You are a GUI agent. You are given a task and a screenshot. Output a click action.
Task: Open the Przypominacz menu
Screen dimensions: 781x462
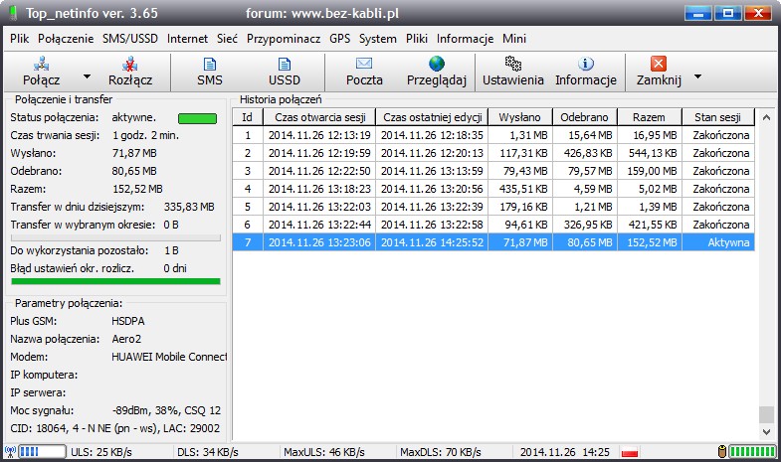tap(284, 39)
